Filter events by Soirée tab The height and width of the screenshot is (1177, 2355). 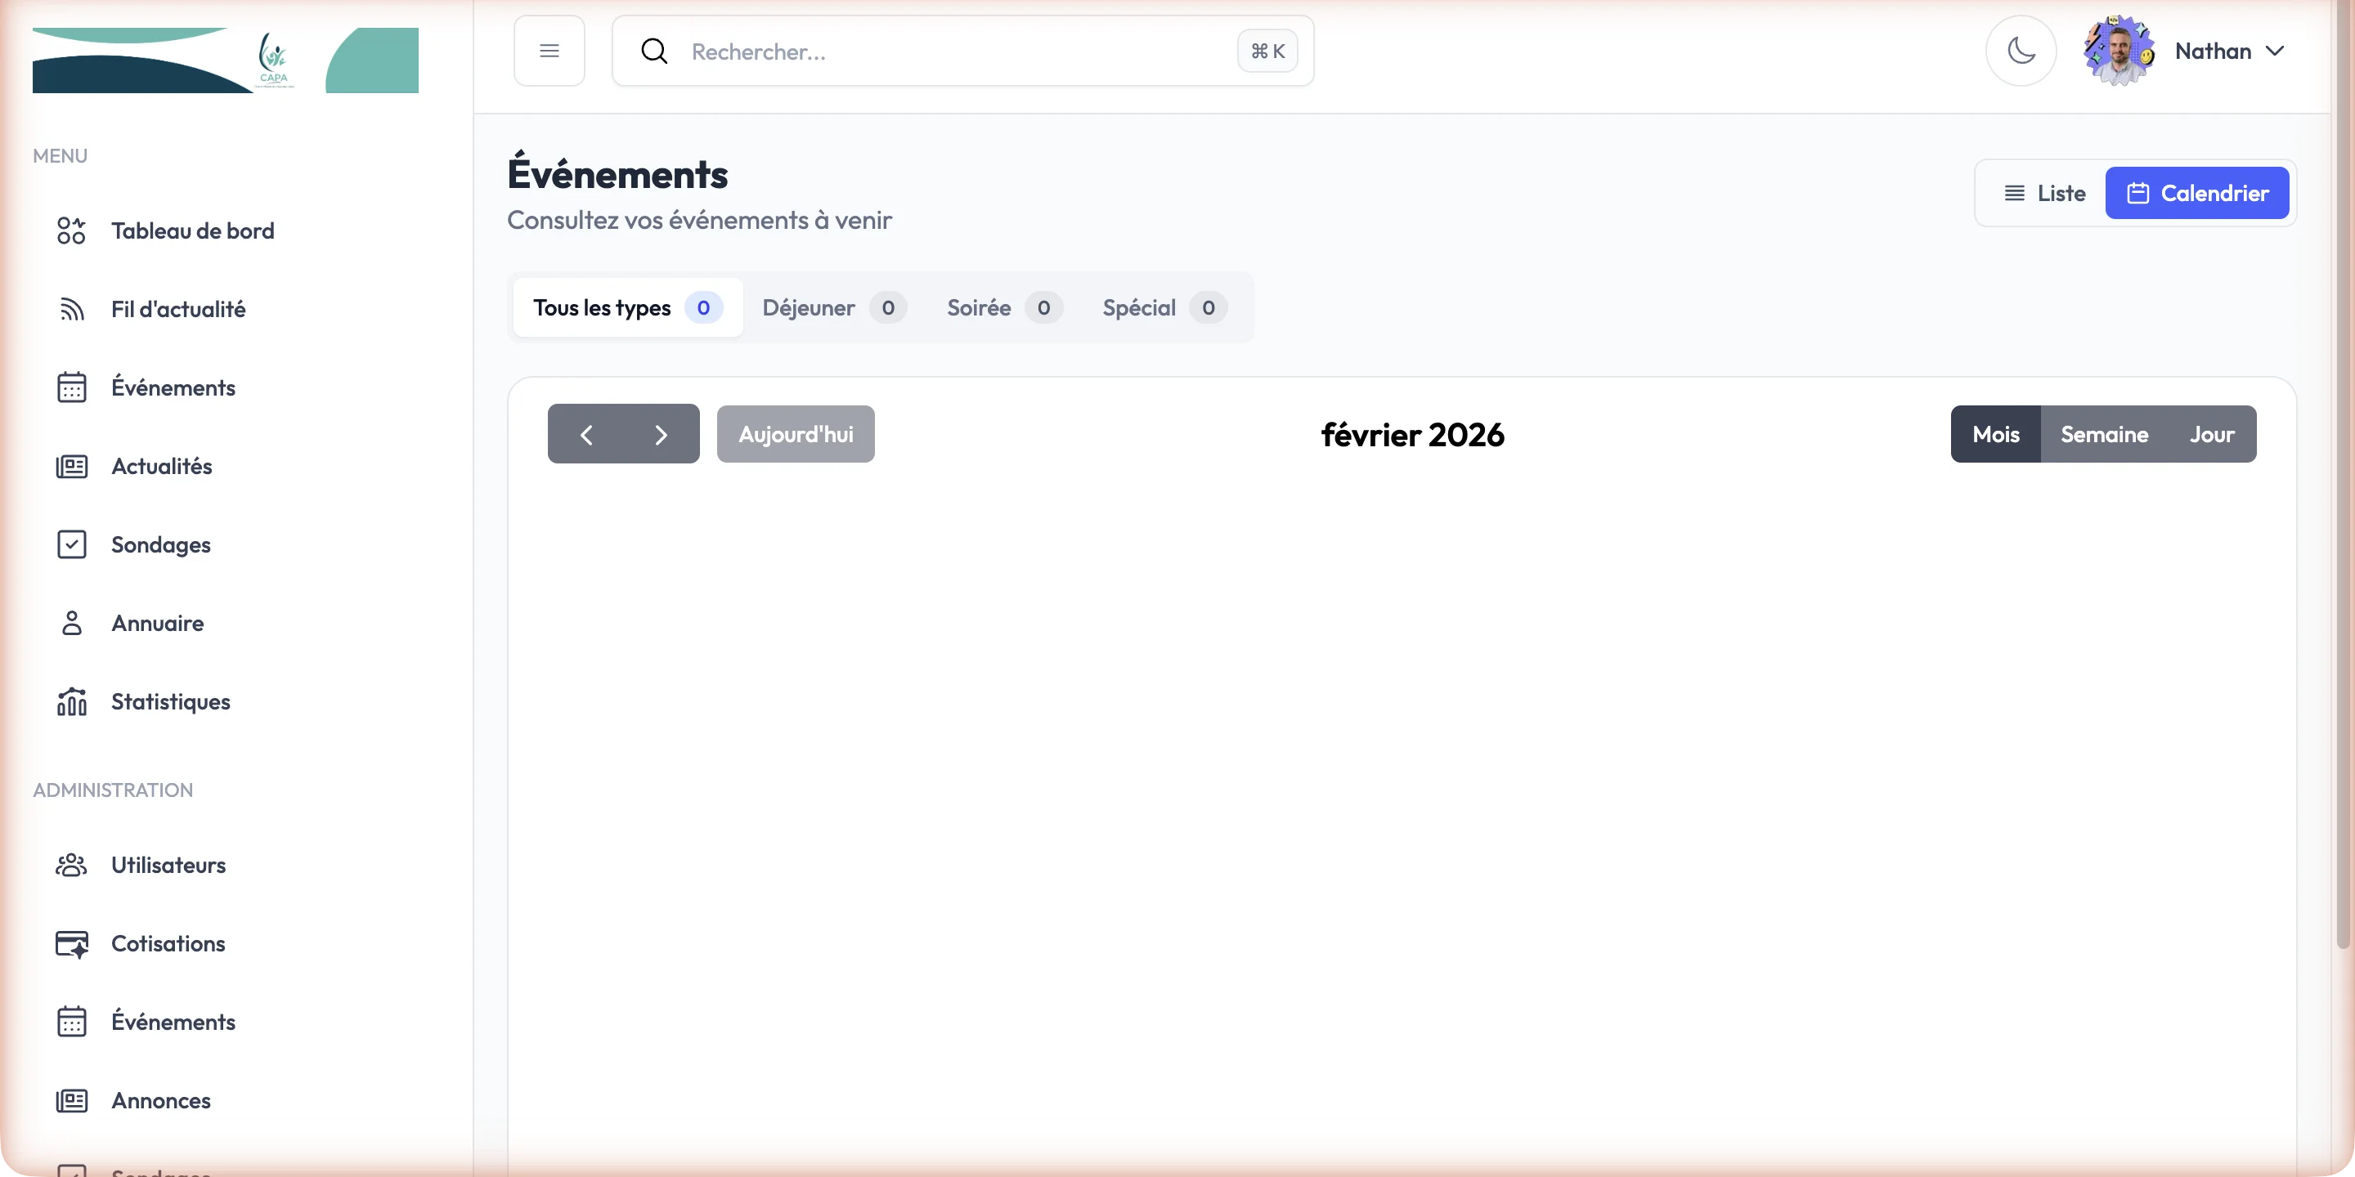(1003, 308)
